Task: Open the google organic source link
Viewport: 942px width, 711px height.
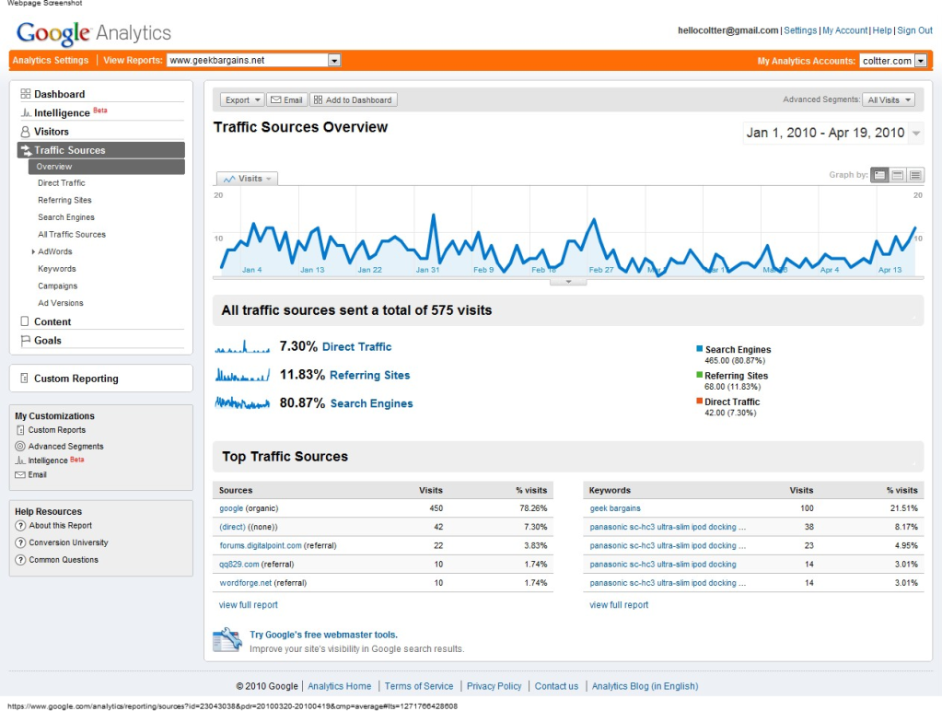Action: [x=231, y=508]
